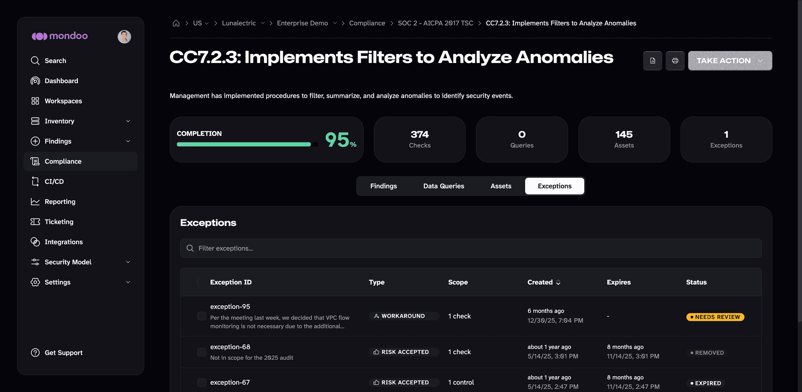This screenshot has width=802, height=392.
Task: Click the 374 Checks card
Action: tap(420, 139)
